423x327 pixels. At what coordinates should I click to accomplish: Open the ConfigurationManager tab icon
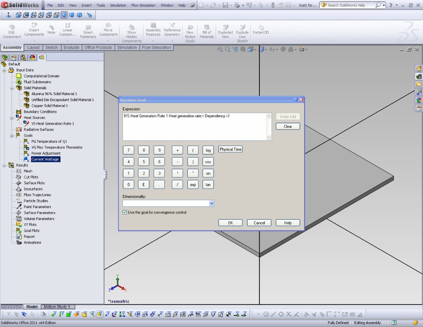click(23, 57)
